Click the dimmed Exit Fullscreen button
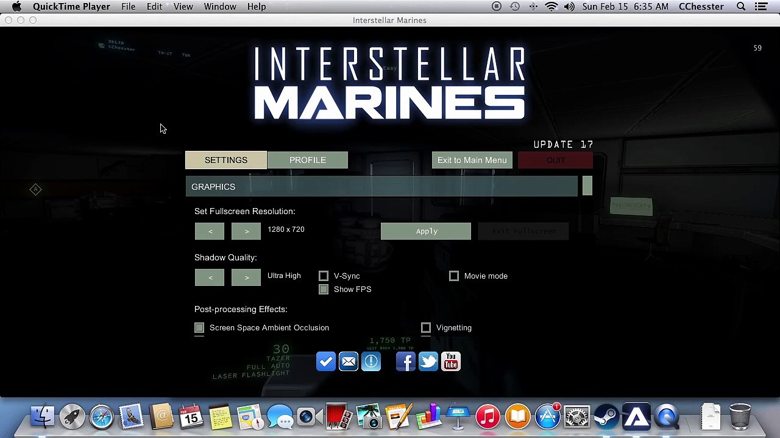The image size is (780, 438). (524, 231)
